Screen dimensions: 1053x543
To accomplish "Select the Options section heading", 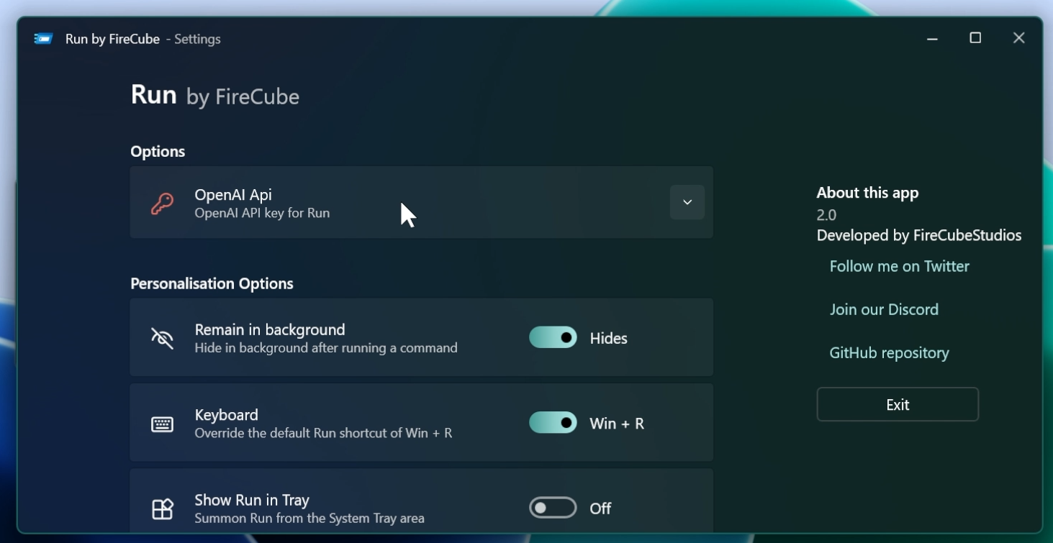I will pyautogui.click(x=158, y=151).
